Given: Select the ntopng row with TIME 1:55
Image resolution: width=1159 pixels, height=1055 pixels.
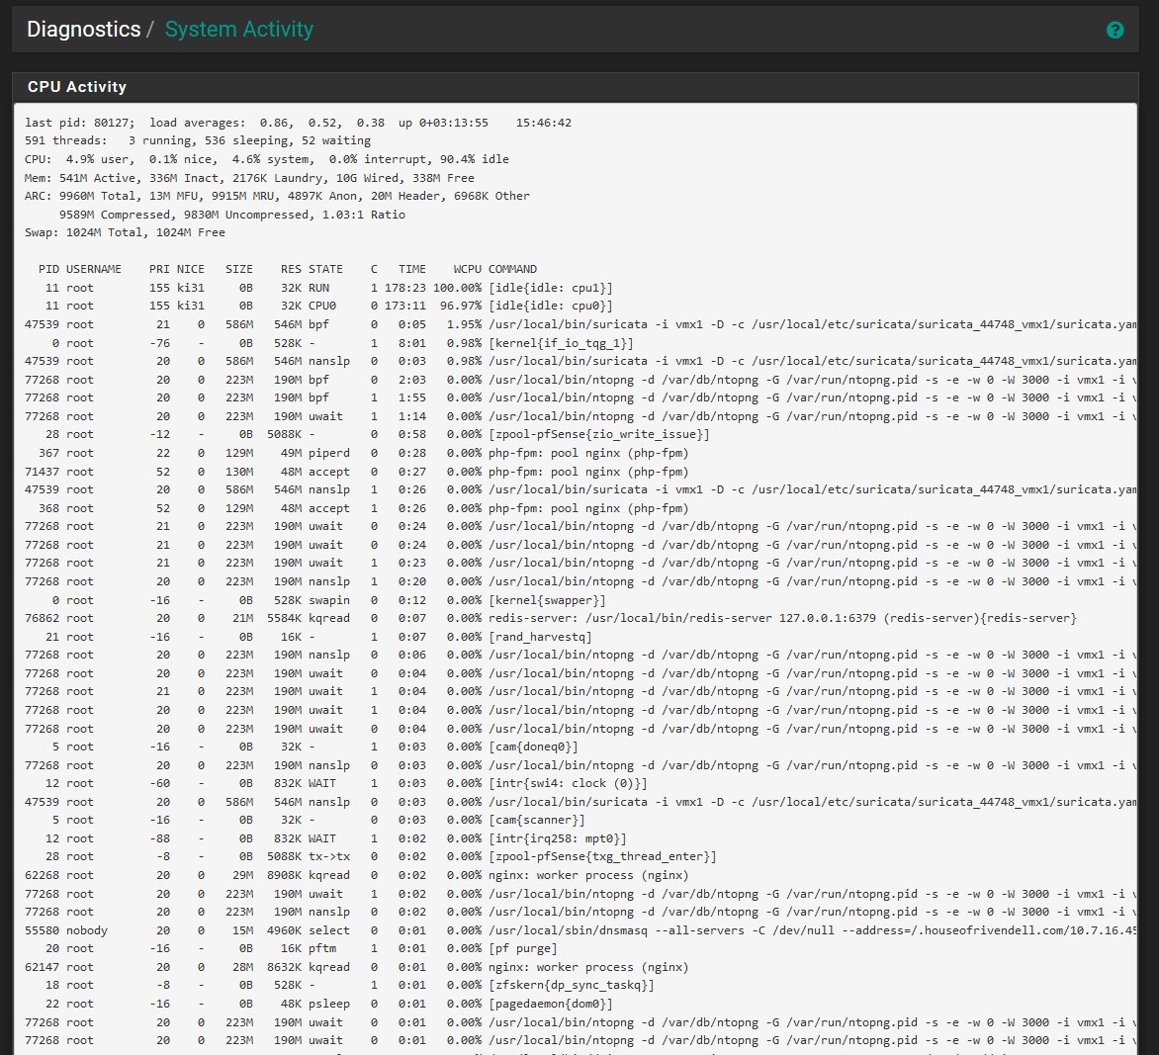Looking at the screenshot, I should [580, 397].
